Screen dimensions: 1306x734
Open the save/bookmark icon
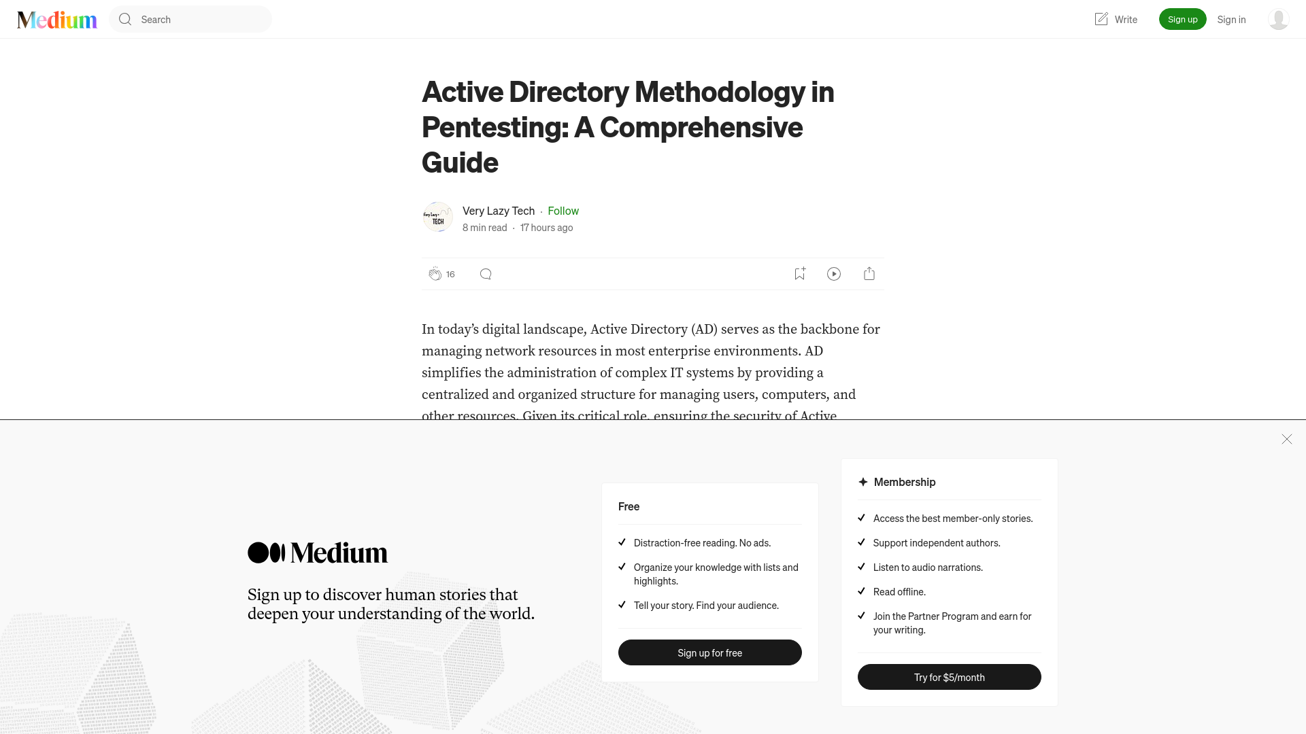(799, 273)
